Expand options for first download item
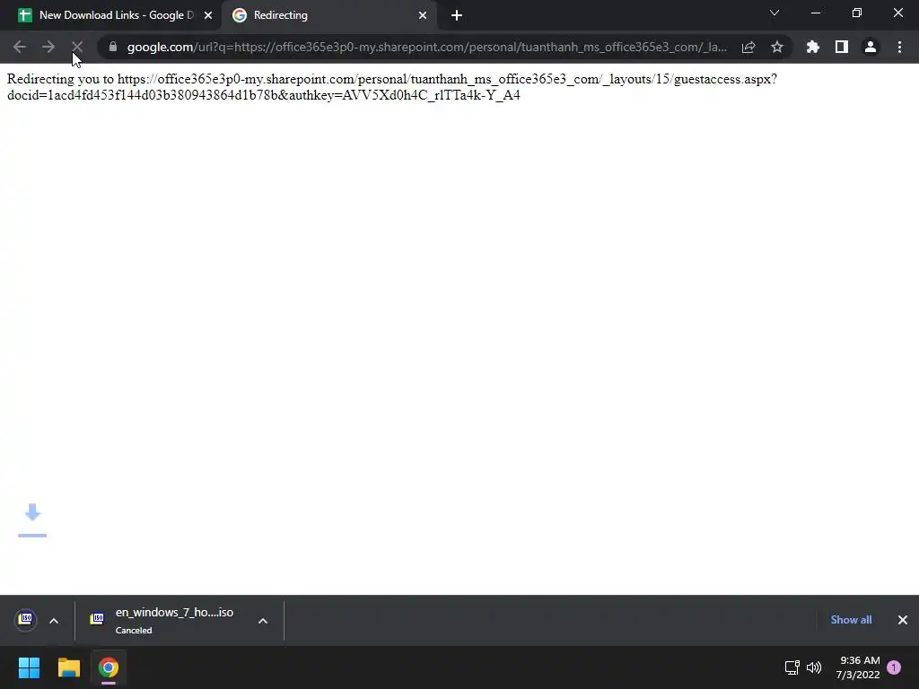The height and width of the screenshot is (689, 919). pyautogui.click(x=53, y=621)
